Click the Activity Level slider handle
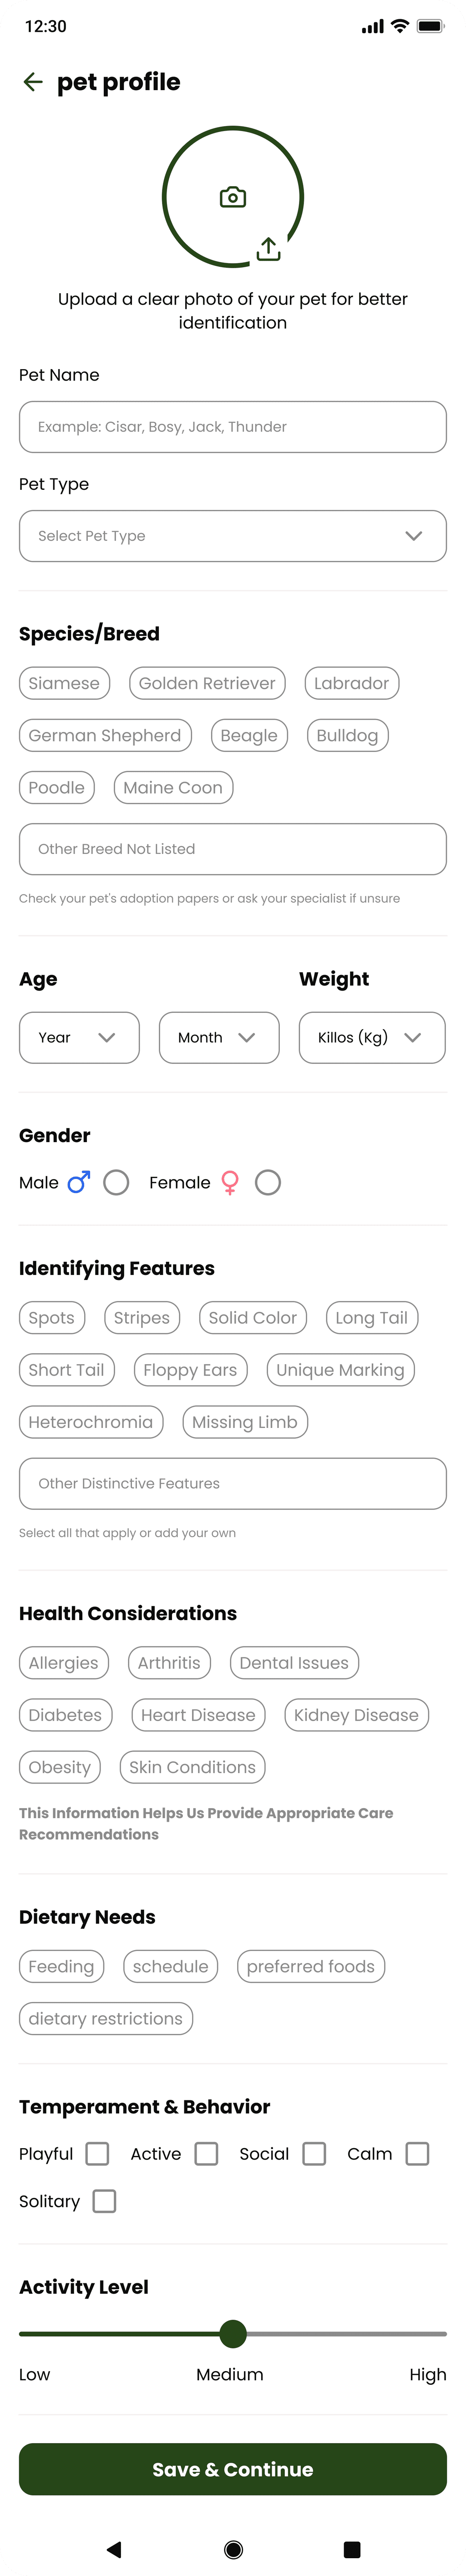Image resolution: width=466 pixels, height=2576 pixels. pyautogui.click(x=233, y=2334)
